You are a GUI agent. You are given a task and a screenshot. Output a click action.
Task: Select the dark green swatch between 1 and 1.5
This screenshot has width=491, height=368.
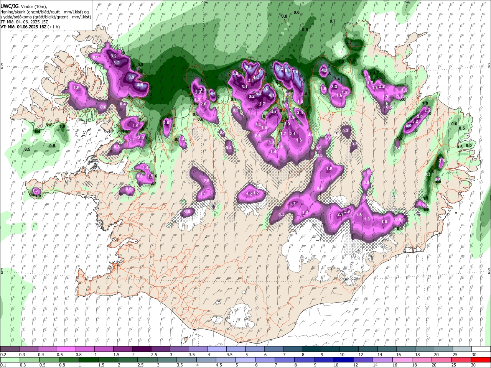[x=88, y=360]
